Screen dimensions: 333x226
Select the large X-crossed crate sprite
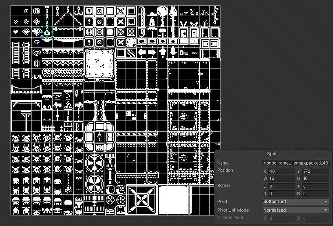142,199
